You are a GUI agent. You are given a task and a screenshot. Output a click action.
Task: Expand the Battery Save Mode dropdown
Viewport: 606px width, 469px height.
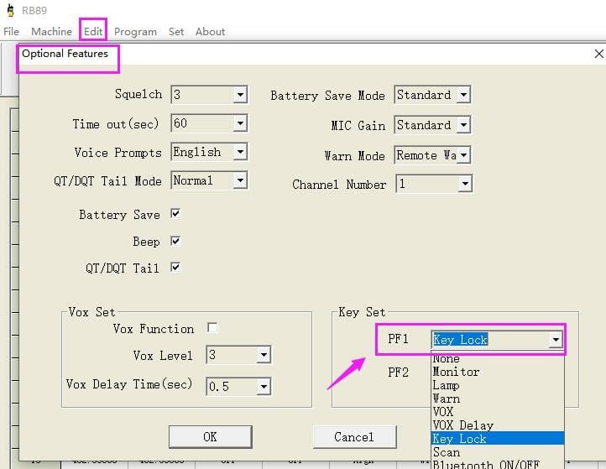click(x=463, y=95)
